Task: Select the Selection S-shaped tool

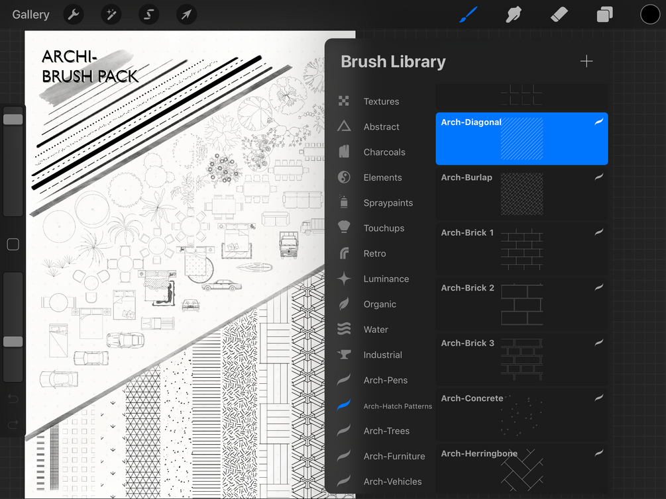Action: (x=148, y=15)
